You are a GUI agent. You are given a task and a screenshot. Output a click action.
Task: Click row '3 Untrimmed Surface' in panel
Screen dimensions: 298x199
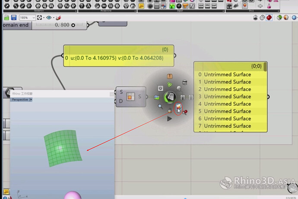tap(230, 96)
